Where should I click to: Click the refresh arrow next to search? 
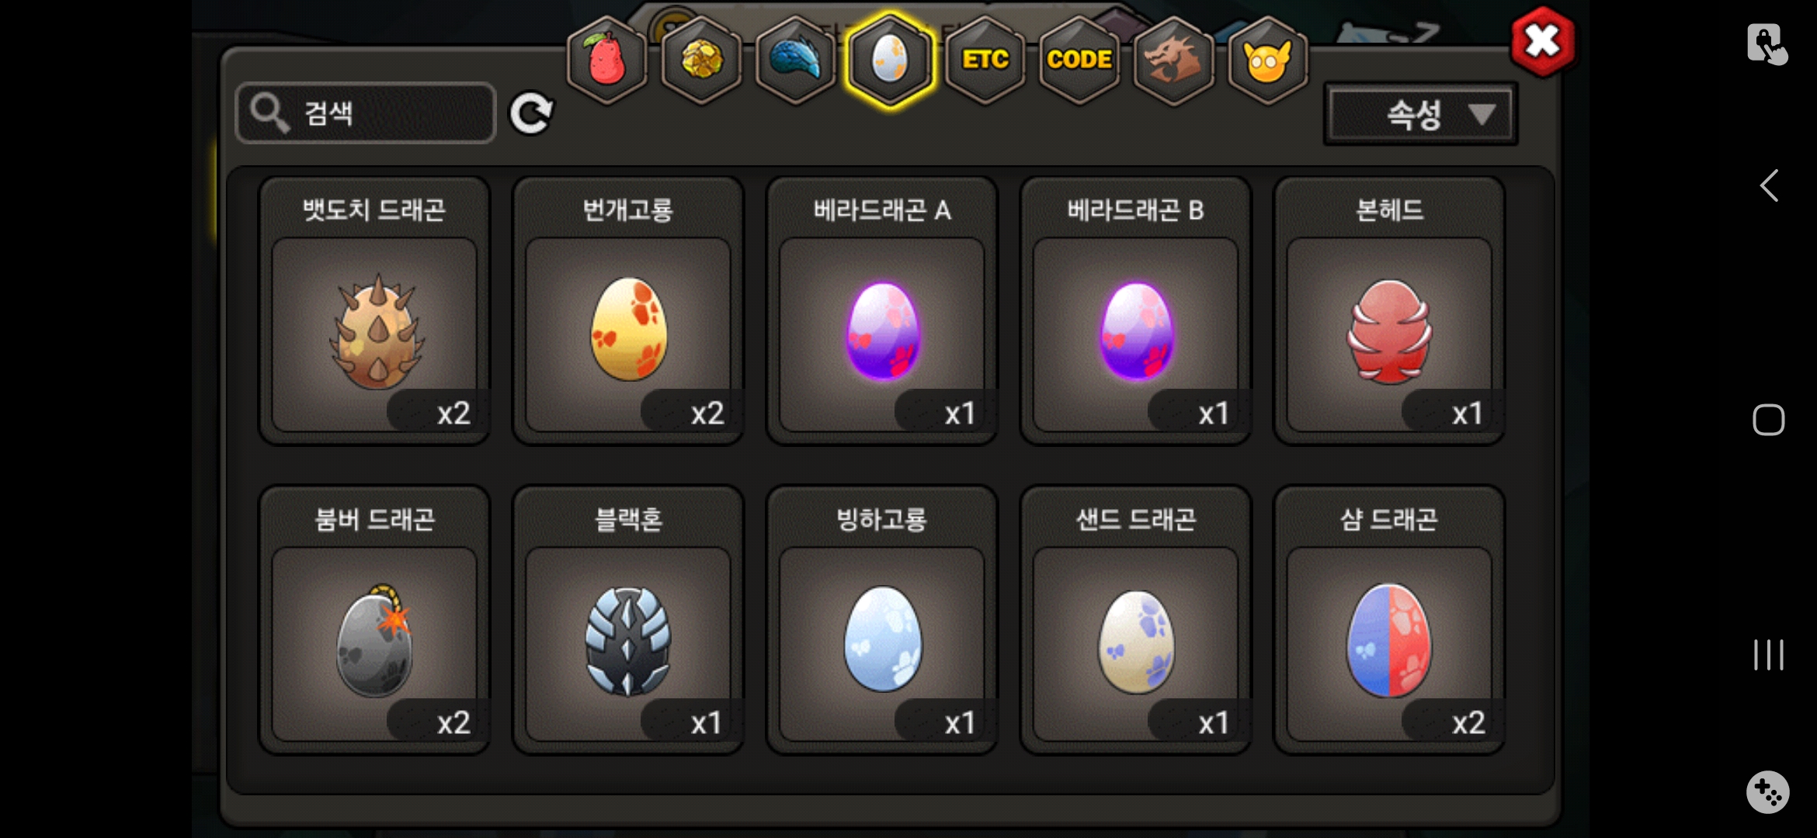(531, 114)
